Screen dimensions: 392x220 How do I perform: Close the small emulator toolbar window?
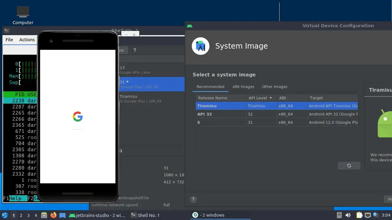coord(134,35)
